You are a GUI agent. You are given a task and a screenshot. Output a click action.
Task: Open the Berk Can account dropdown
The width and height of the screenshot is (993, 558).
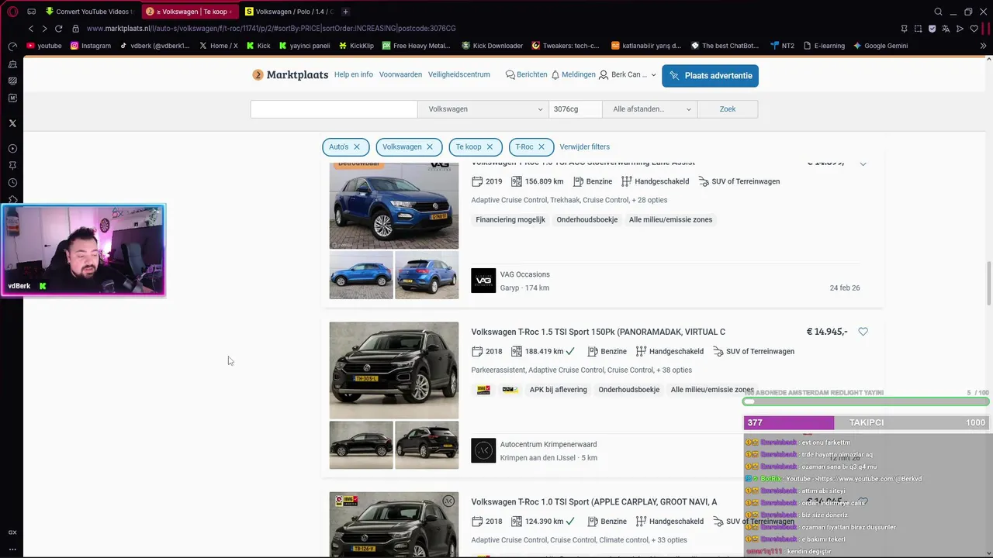click(x=628, y=75)
